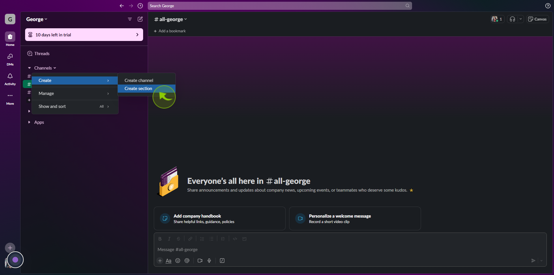
Task: Open Threads view
Action: click(x=42, y=54)
